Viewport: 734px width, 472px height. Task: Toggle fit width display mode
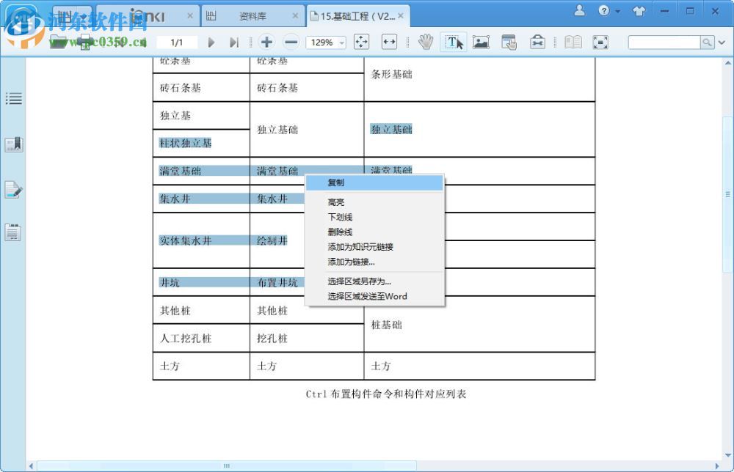pyautogui.click(x=389, y=42)
